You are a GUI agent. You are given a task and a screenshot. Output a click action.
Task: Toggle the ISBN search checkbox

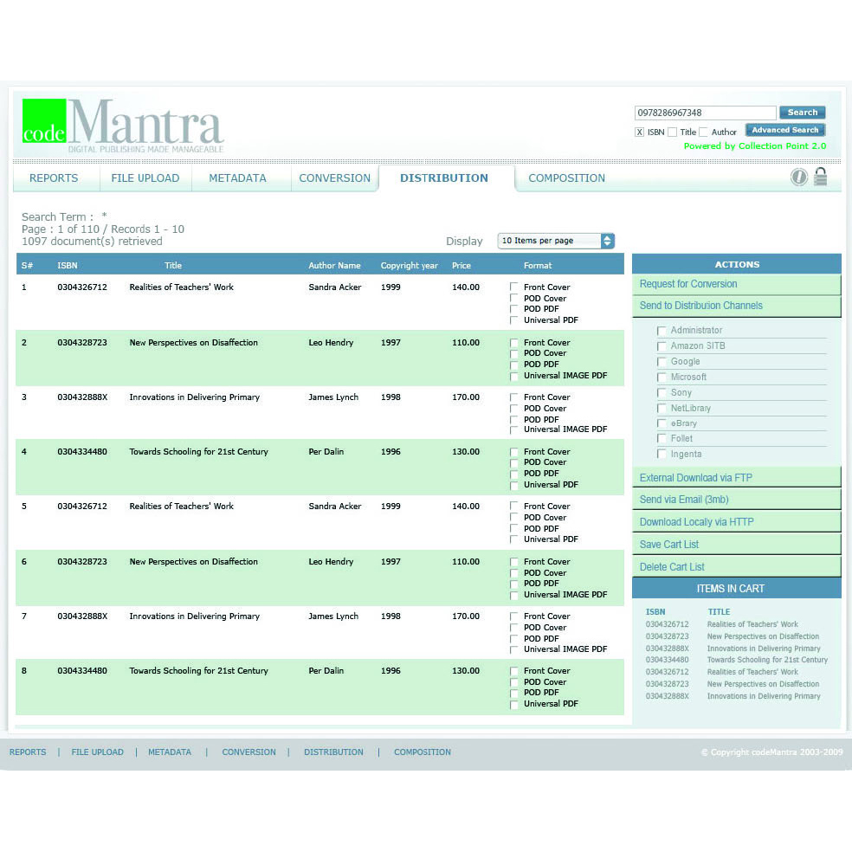(x=640, y=132)
